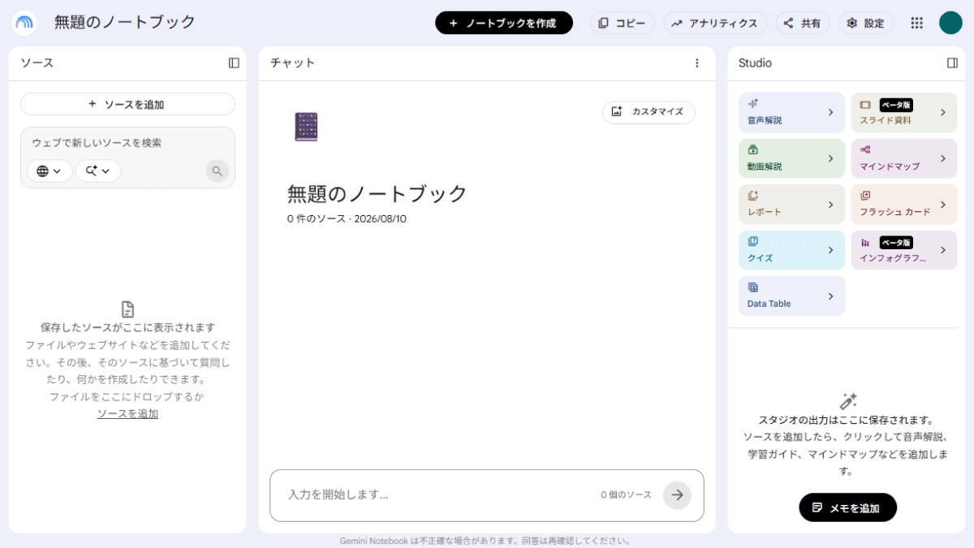Open the Google apps grid icon

[x=917, y=23]
